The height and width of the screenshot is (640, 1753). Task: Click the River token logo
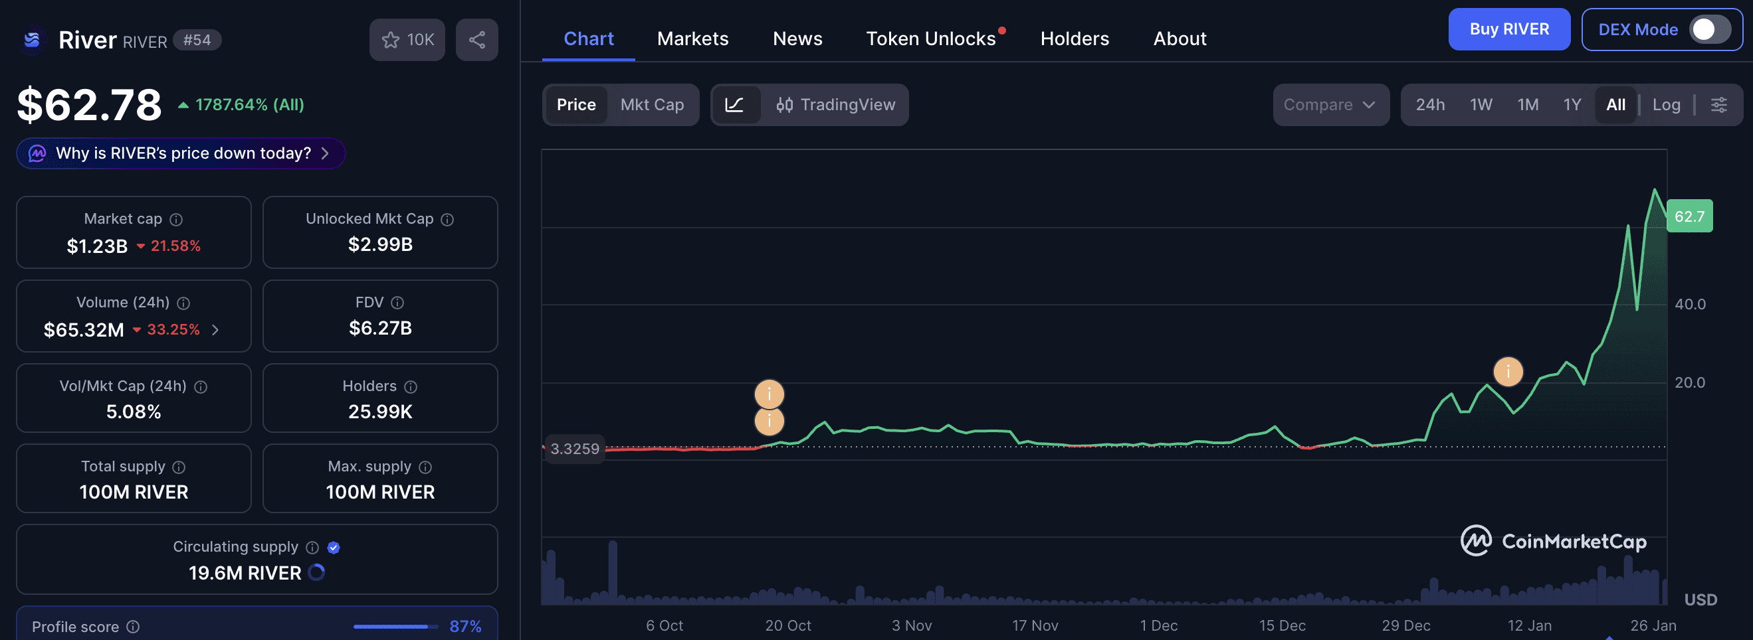(32, 39)
